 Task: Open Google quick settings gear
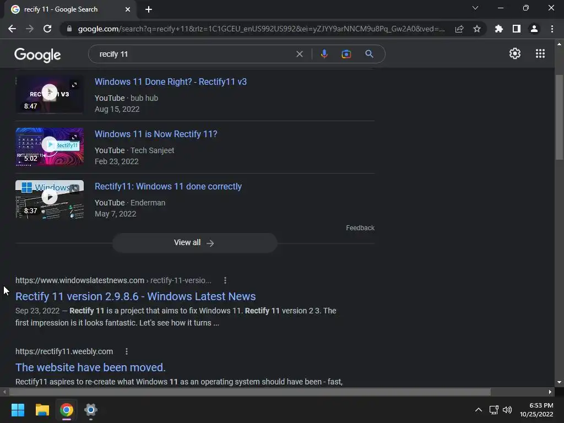[x=515, y=53]
